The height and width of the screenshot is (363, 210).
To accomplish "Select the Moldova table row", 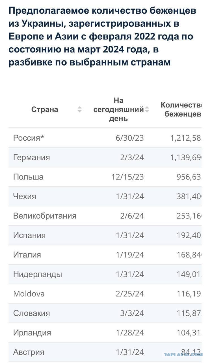I will click(105, 294).
